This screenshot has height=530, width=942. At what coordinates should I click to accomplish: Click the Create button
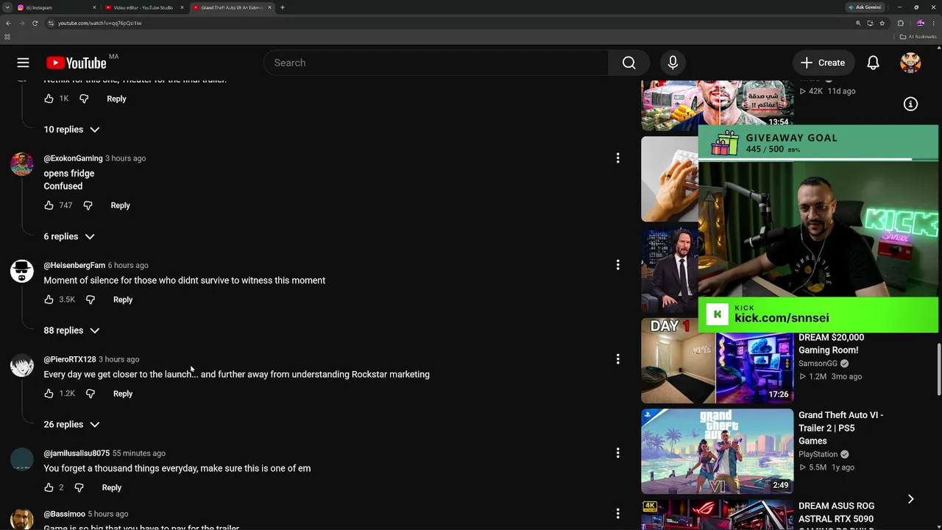(824, 63)
